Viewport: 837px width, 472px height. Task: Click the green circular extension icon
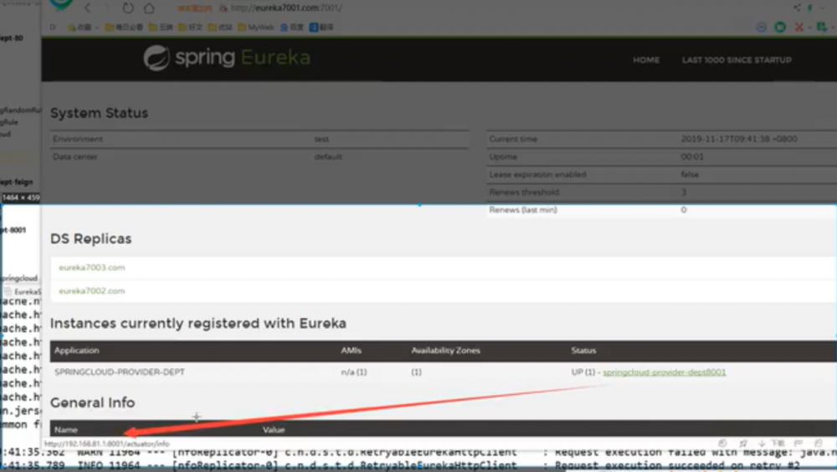pyautogui.click(x=780, y=27)
